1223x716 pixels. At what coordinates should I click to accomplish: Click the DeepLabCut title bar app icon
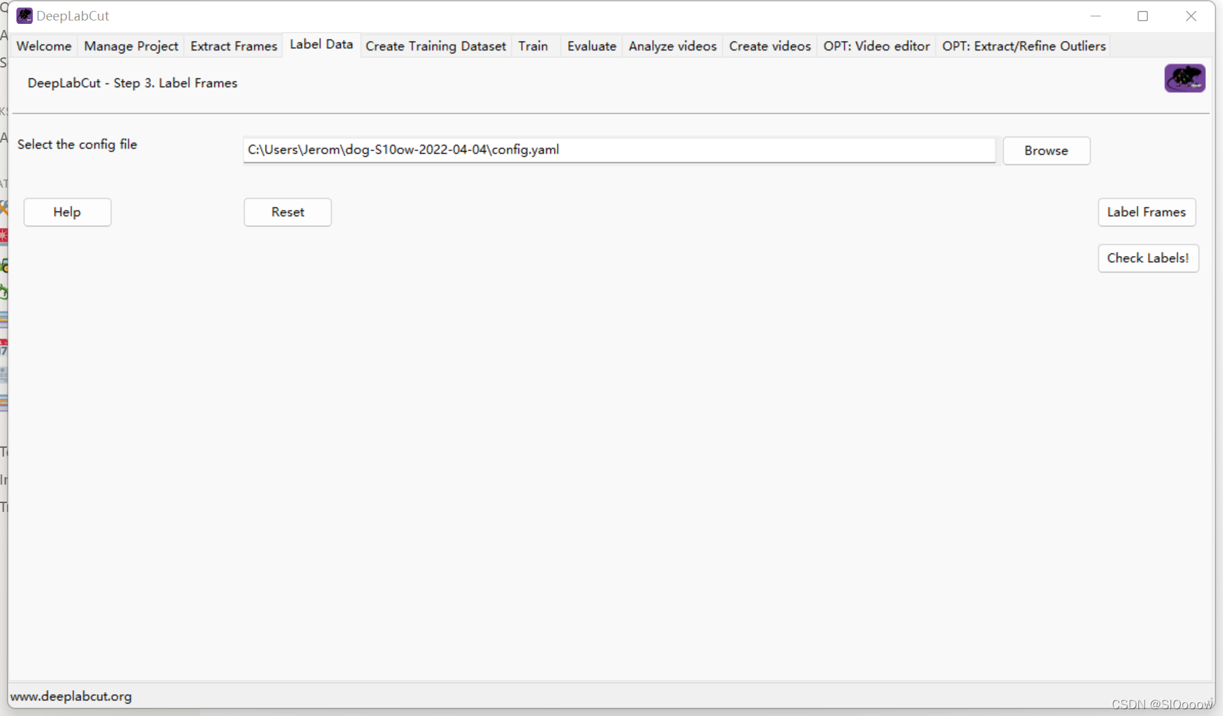tap(25, 16)
